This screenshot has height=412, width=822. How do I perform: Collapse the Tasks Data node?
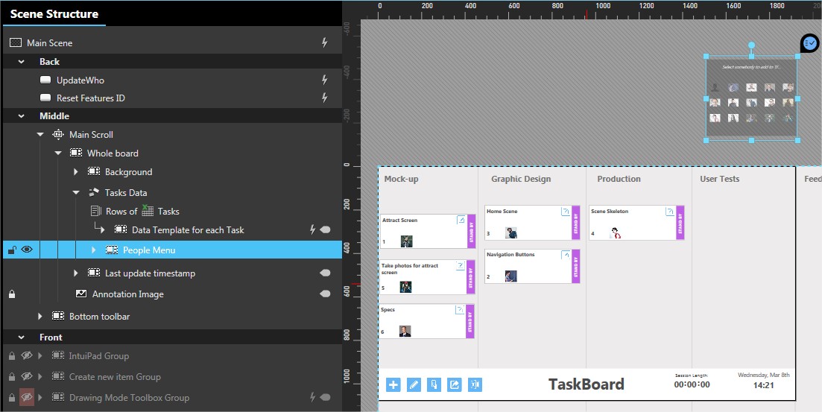pos(76,192)
